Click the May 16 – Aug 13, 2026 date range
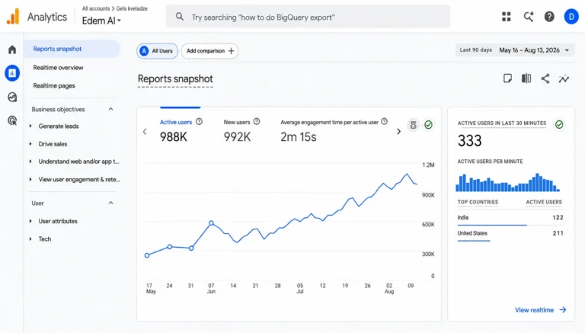585x333 pixels. click(x=529, y=50)
